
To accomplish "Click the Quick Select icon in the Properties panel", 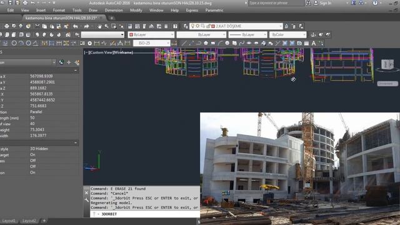I will click(77, 62).
